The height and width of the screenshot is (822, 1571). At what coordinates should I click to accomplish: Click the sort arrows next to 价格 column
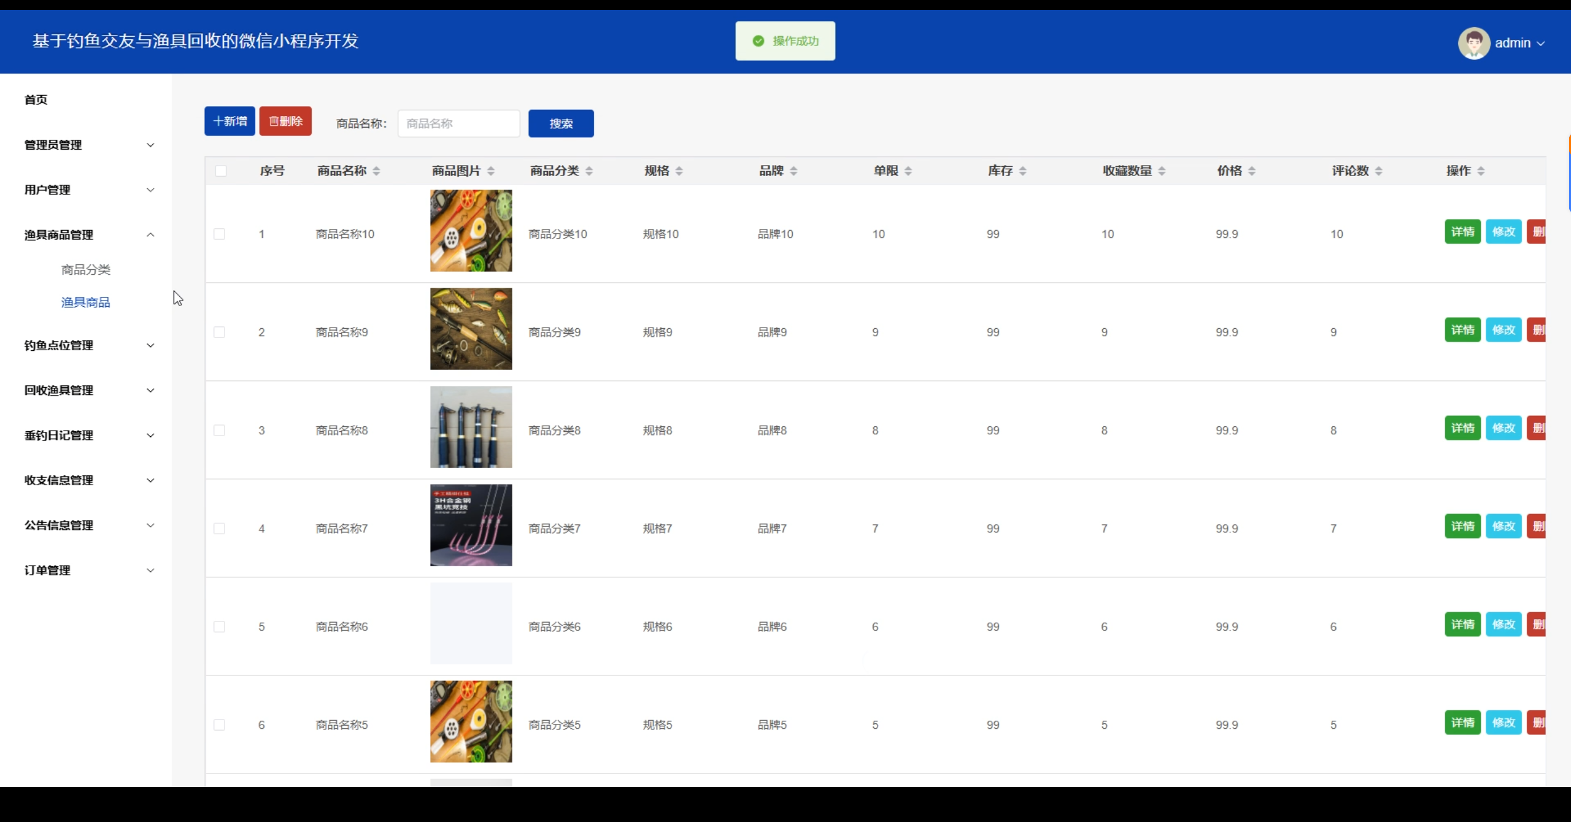pos(1251,171)
